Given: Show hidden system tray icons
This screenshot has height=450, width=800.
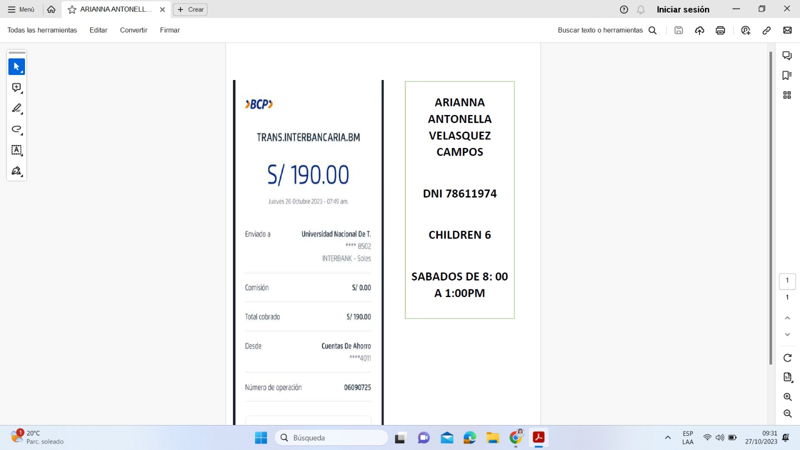Looking at the screenshot, I should 667,438.
